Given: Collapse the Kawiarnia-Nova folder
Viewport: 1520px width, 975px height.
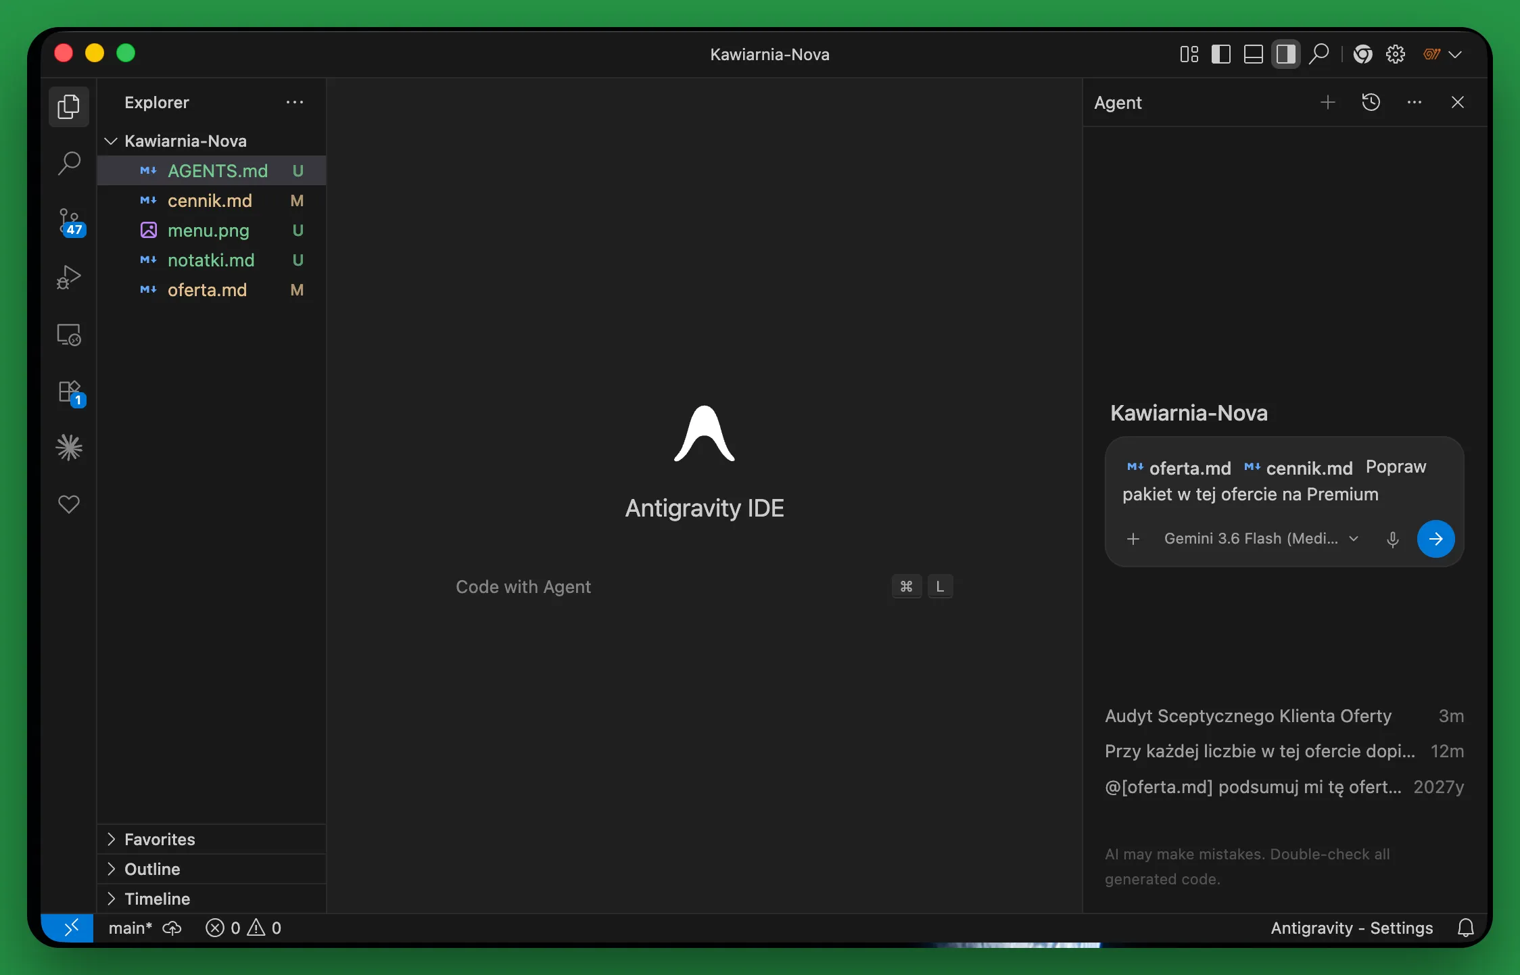Looking at the screenshot, I should [x=212, y=141].
